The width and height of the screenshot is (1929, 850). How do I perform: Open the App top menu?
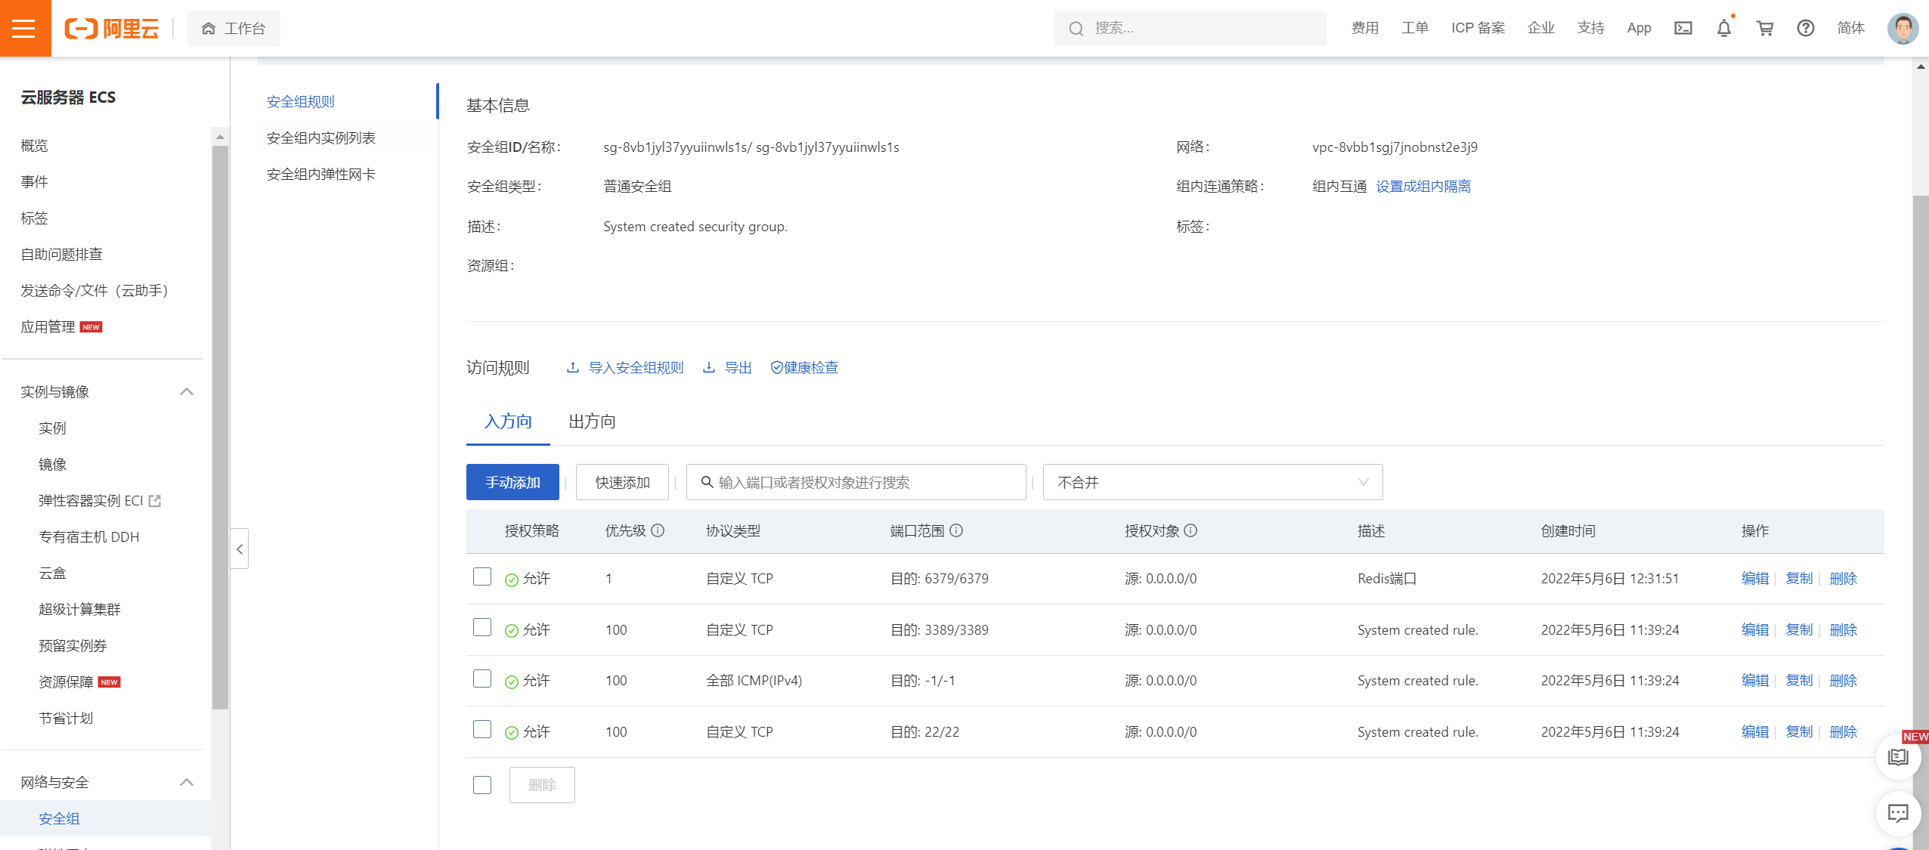1639,28
